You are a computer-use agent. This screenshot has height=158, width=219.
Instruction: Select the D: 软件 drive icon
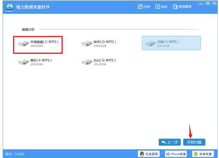[x=87, y=43]
